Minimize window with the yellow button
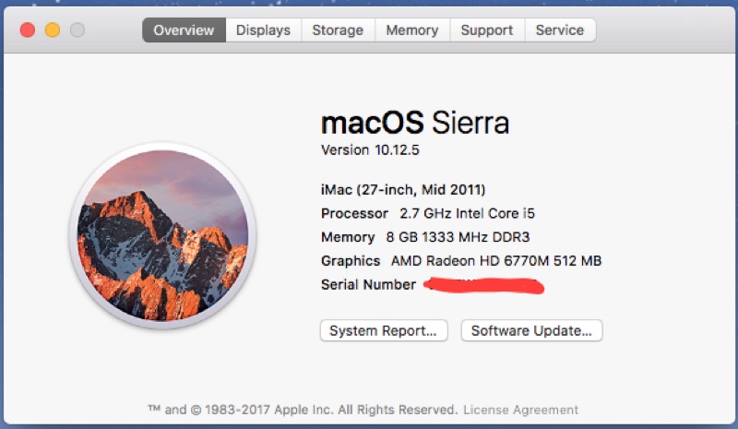This screenshot has width=738, height=429. (x=53, y=30)
